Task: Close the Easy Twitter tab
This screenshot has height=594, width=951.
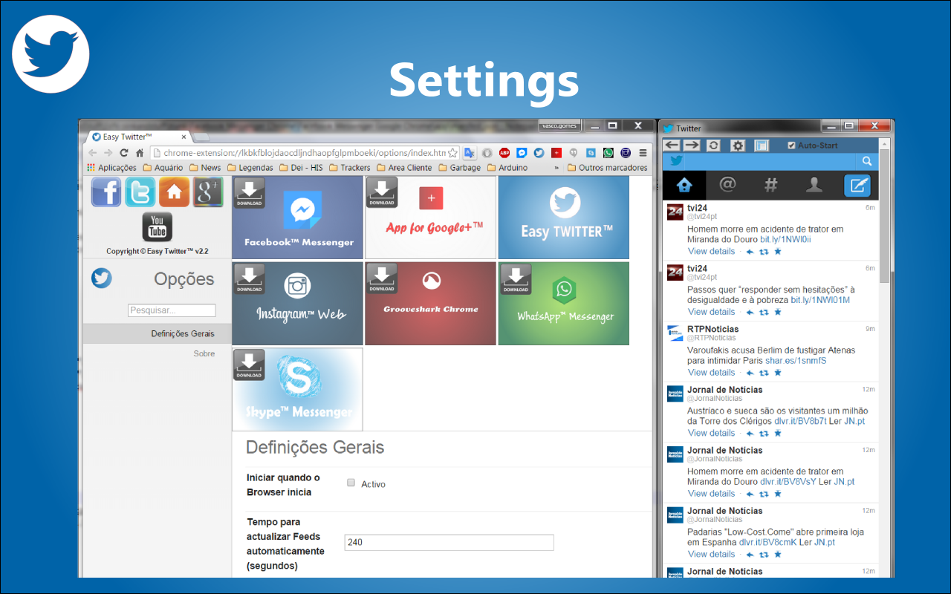Action: [184, 137]
